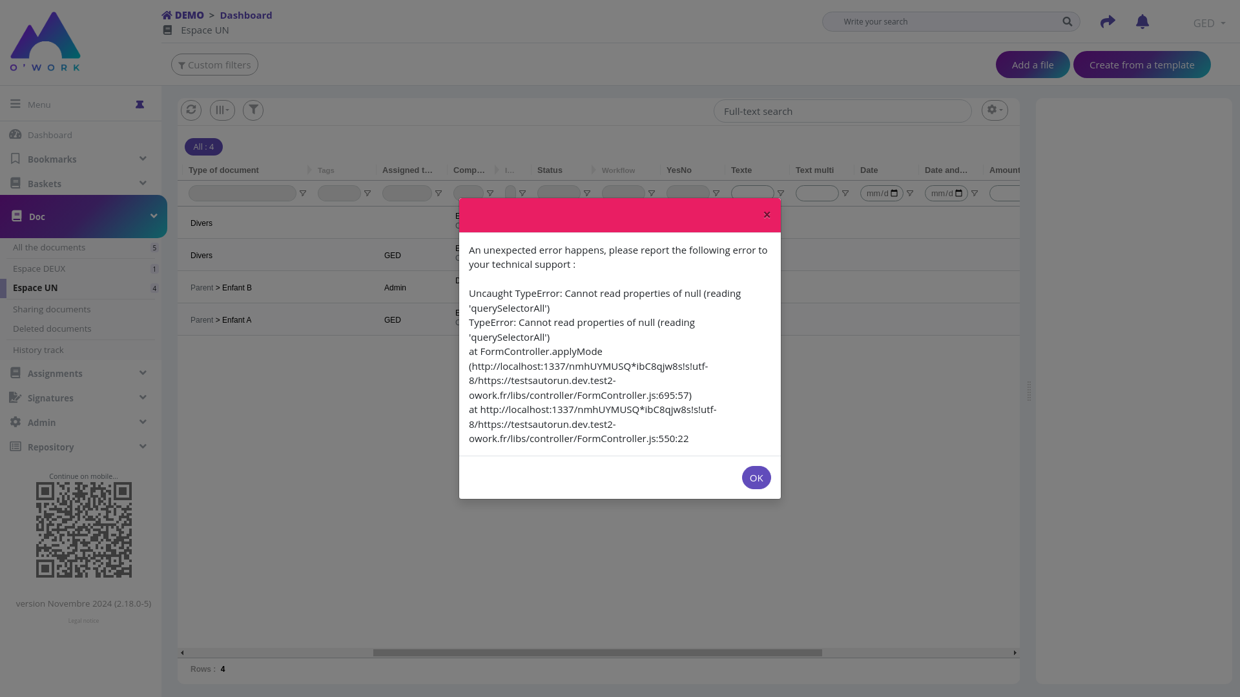Click the horizontal scrollbar thumb
This screenshot has width=1240, height=697.
(x=597, y=652)
